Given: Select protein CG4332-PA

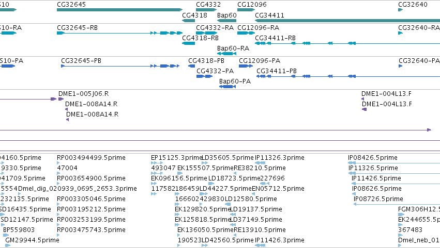Looking at the screenshot, I should tap(204, 76).
